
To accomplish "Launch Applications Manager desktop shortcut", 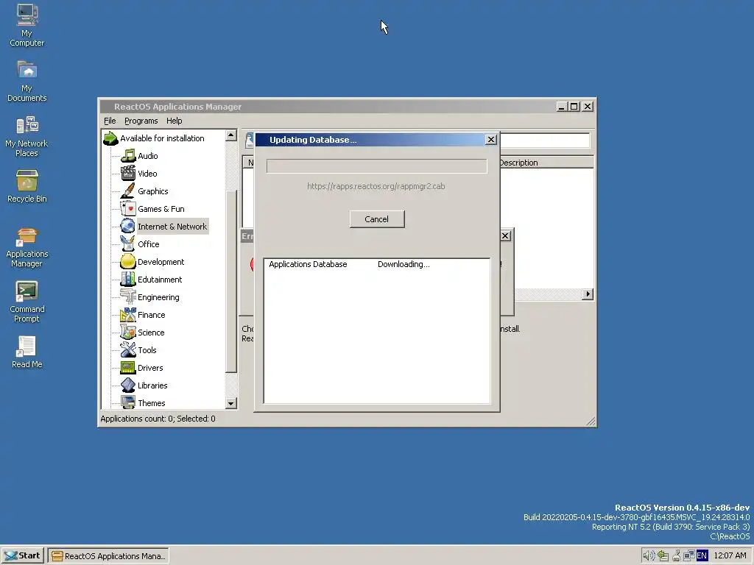I will click(27, 247).
